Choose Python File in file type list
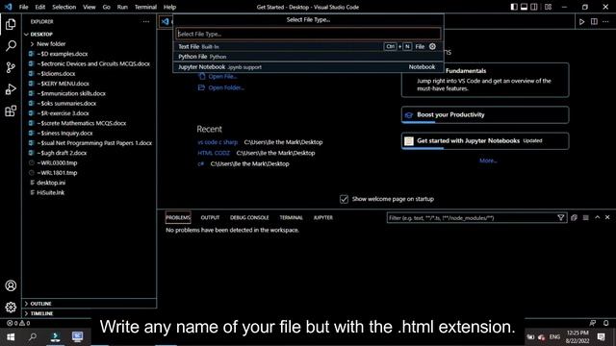 coord(308,57)
